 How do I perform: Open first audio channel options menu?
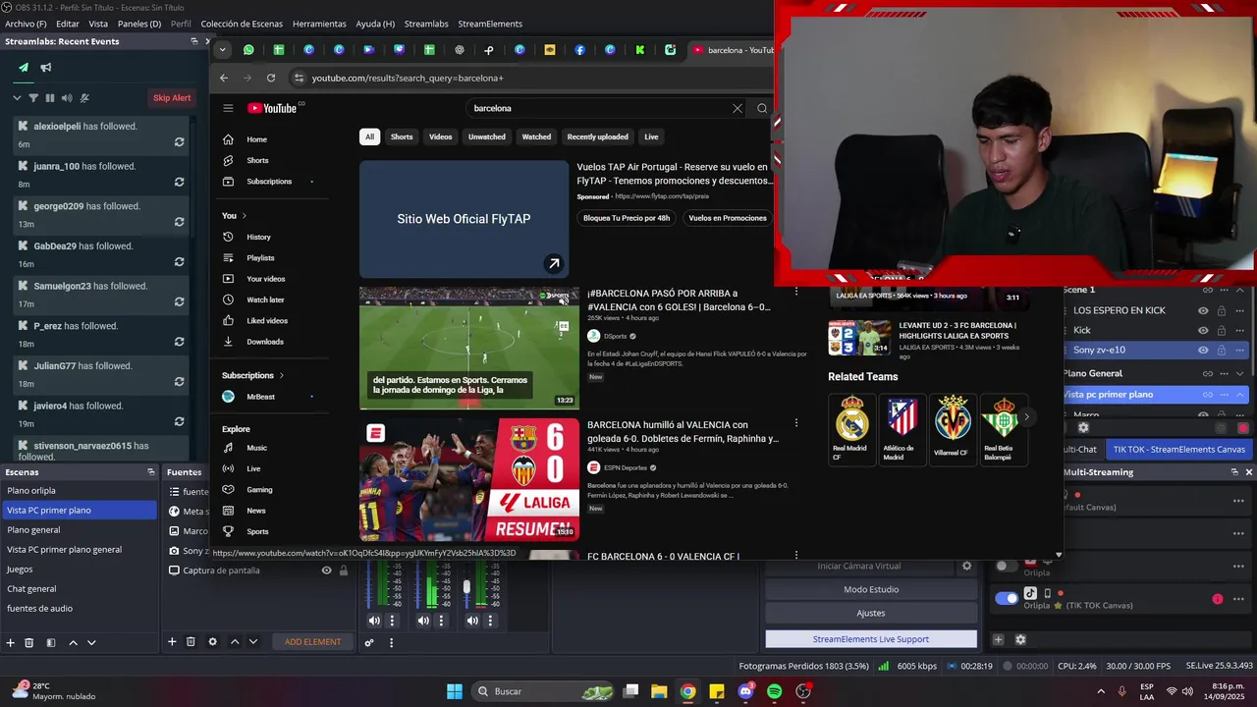392,621
